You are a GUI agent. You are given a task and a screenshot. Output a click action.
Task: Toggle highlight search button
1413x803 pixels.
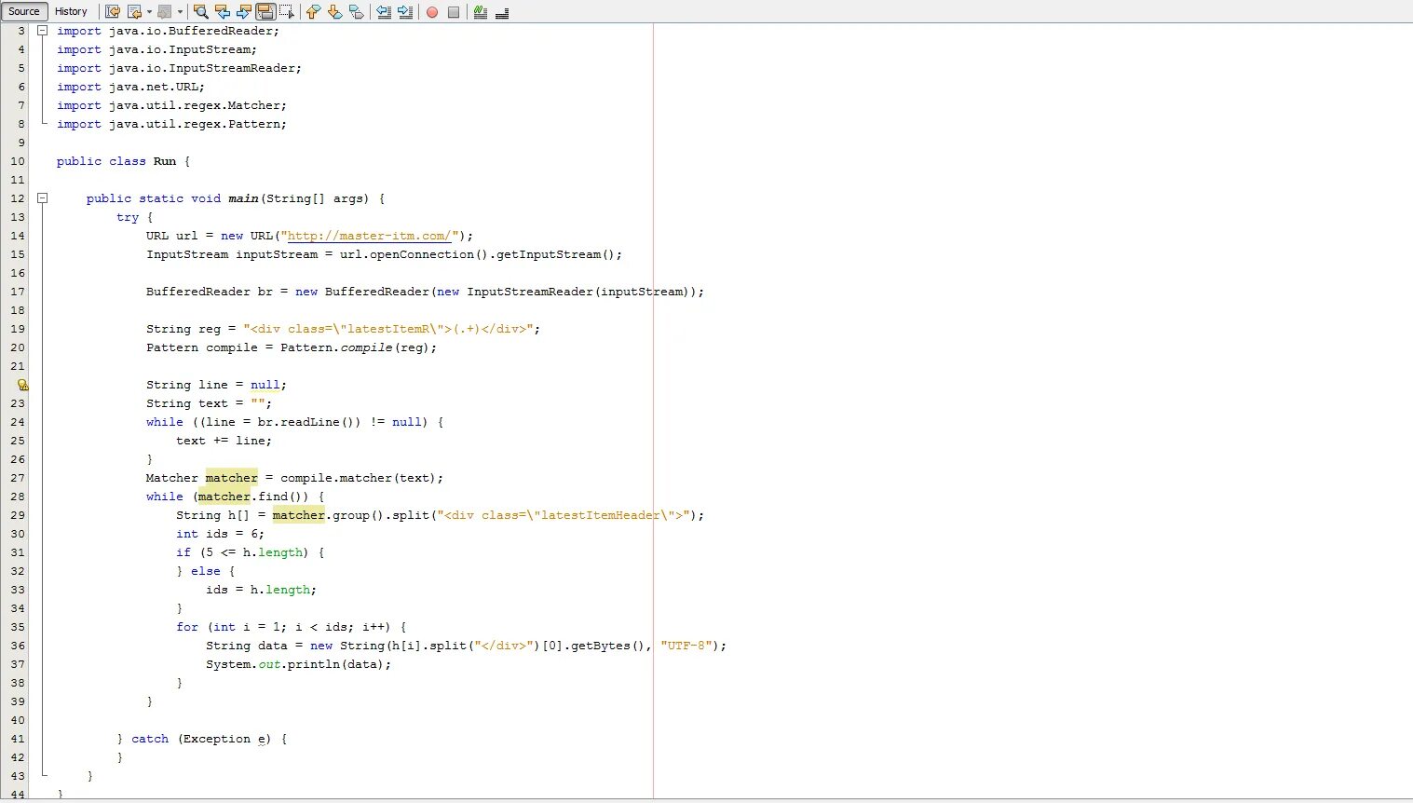265,12
